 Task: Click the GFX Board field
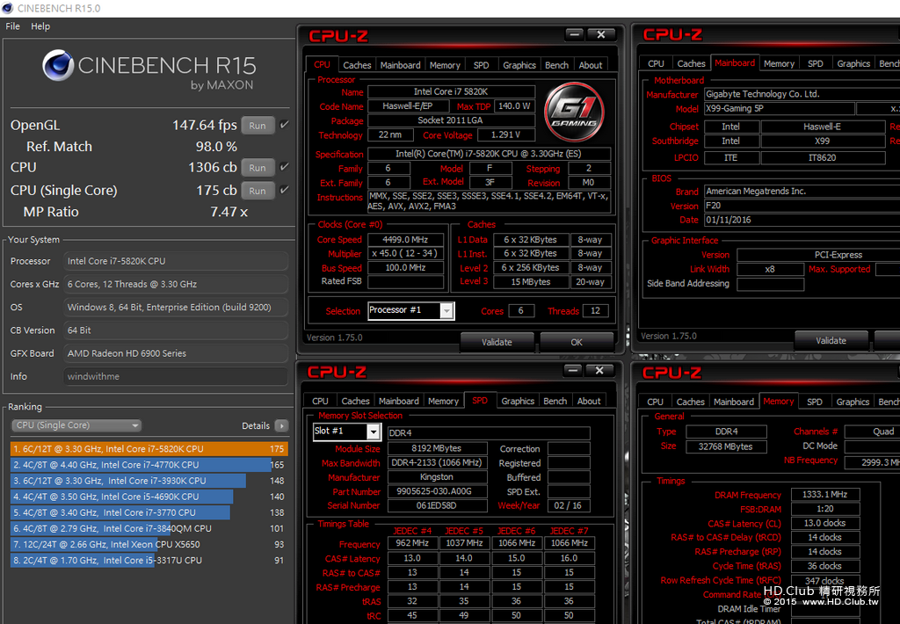(176, 353)
